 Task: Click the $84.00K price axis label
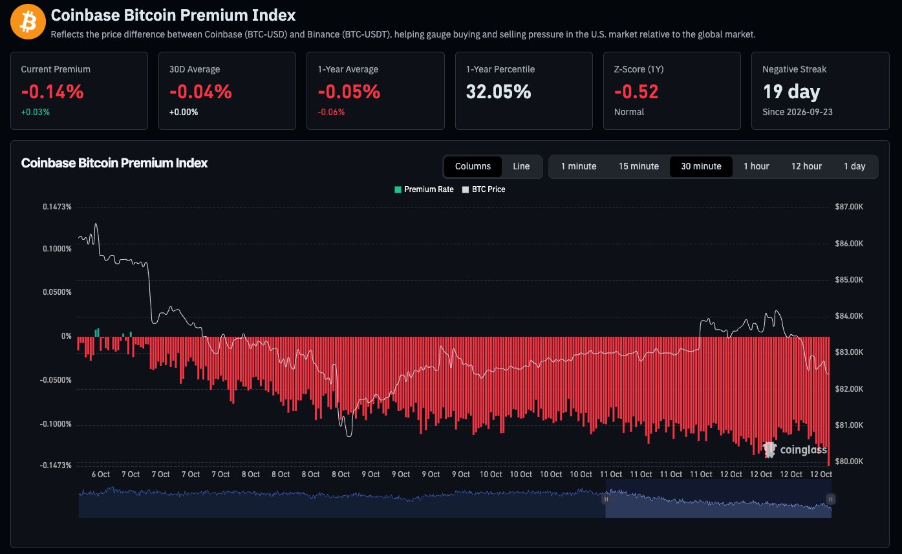pos(849,316)
